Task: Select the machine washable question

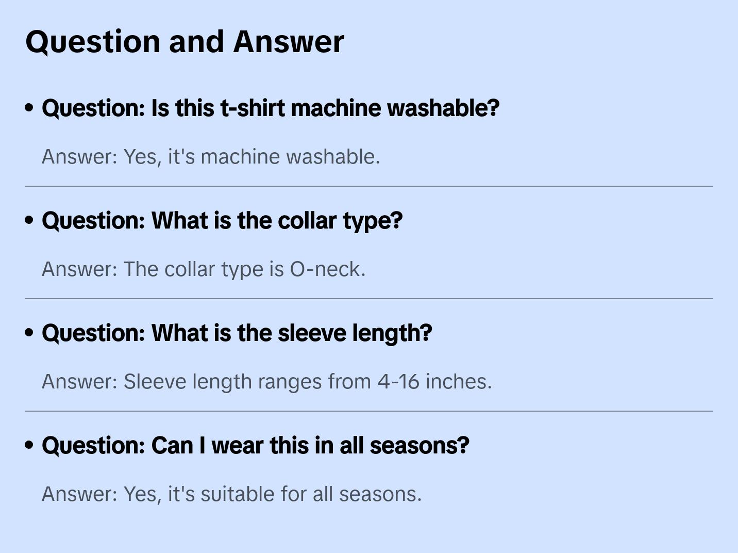Action: (x=271, y=108)
